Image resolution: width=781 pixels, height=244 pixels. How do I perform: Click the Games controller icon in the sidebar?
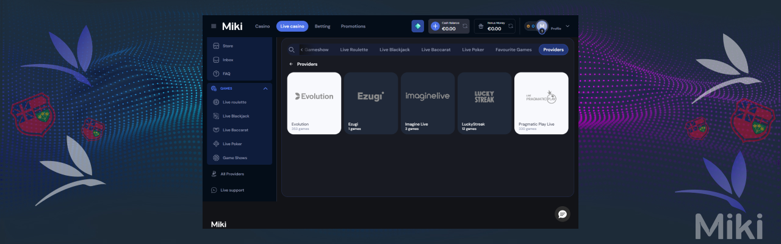pos(214,88)
